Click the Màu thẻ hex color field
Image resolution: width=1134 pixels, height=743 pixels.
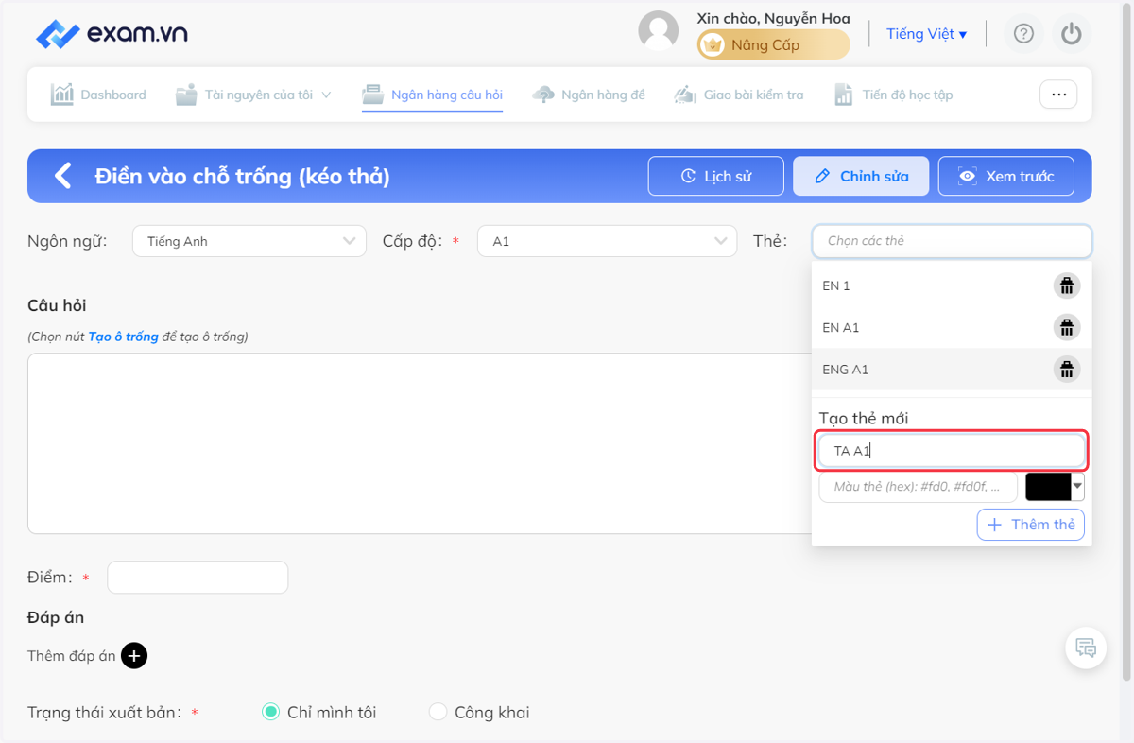coord(918,487)
